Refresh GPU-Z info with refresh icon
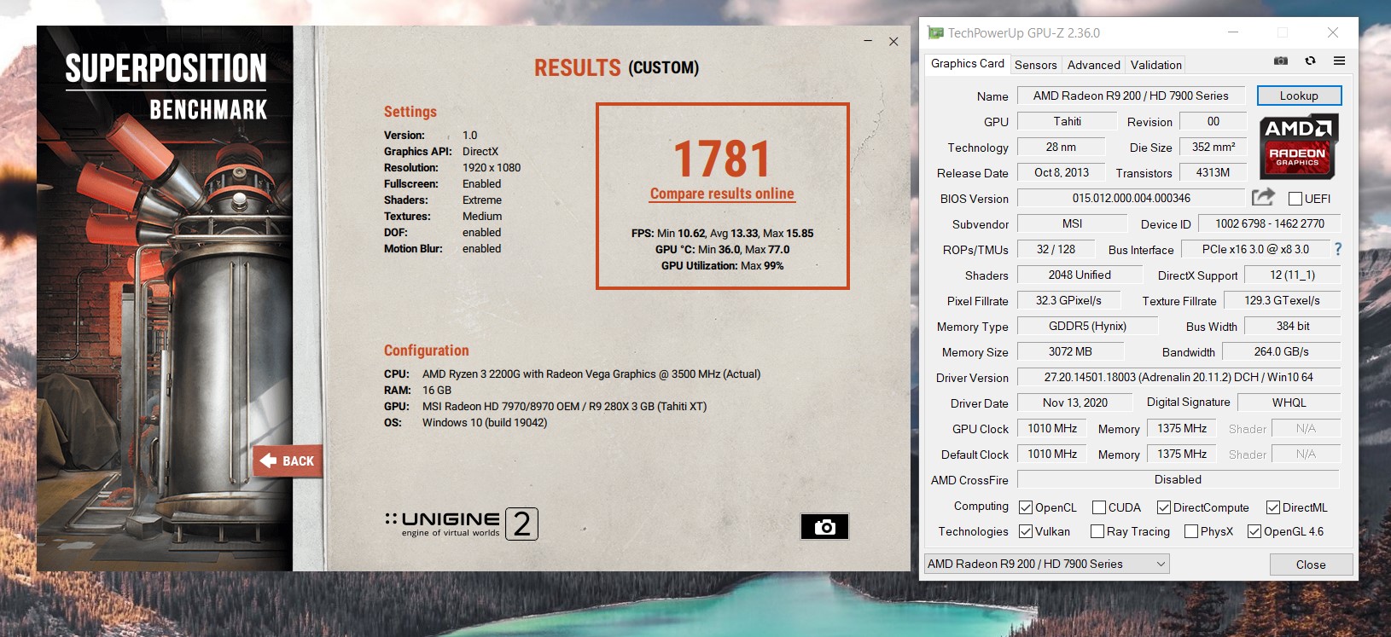 point(1310,61)
